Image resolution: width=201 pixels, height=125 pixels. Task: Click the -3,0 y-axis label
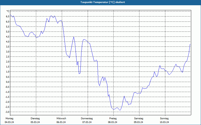pos(7,112)
